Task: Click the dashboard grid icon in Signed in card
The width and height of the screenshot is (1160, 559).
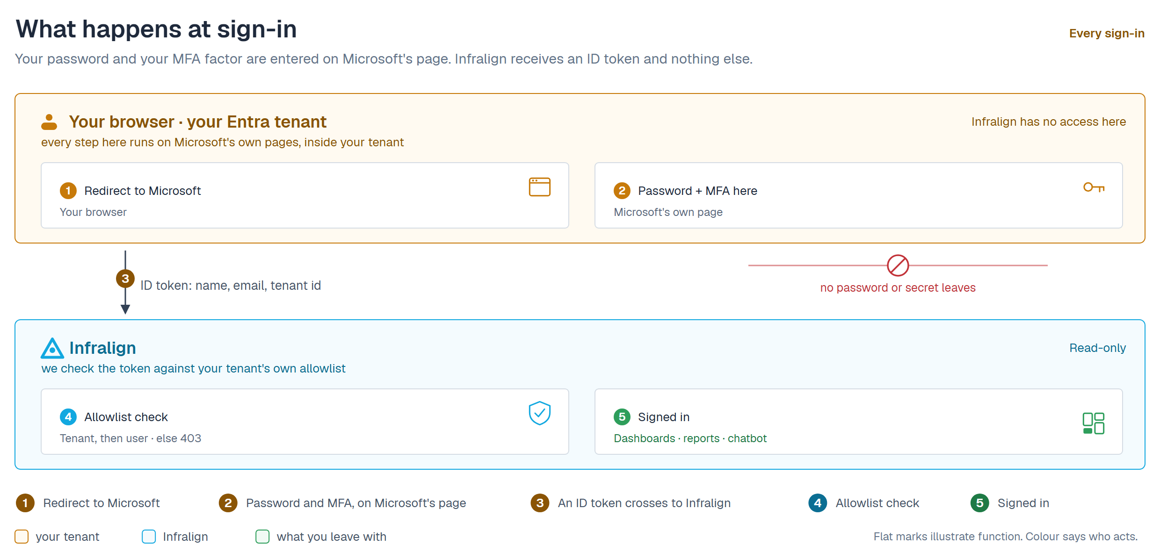Action: pos(1094,423)
